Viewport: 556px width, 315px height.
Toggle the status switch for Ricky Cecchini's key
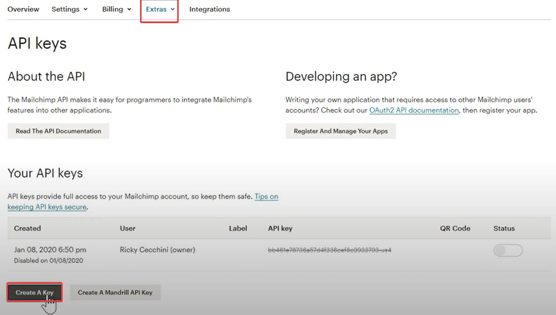pos(508,250)
